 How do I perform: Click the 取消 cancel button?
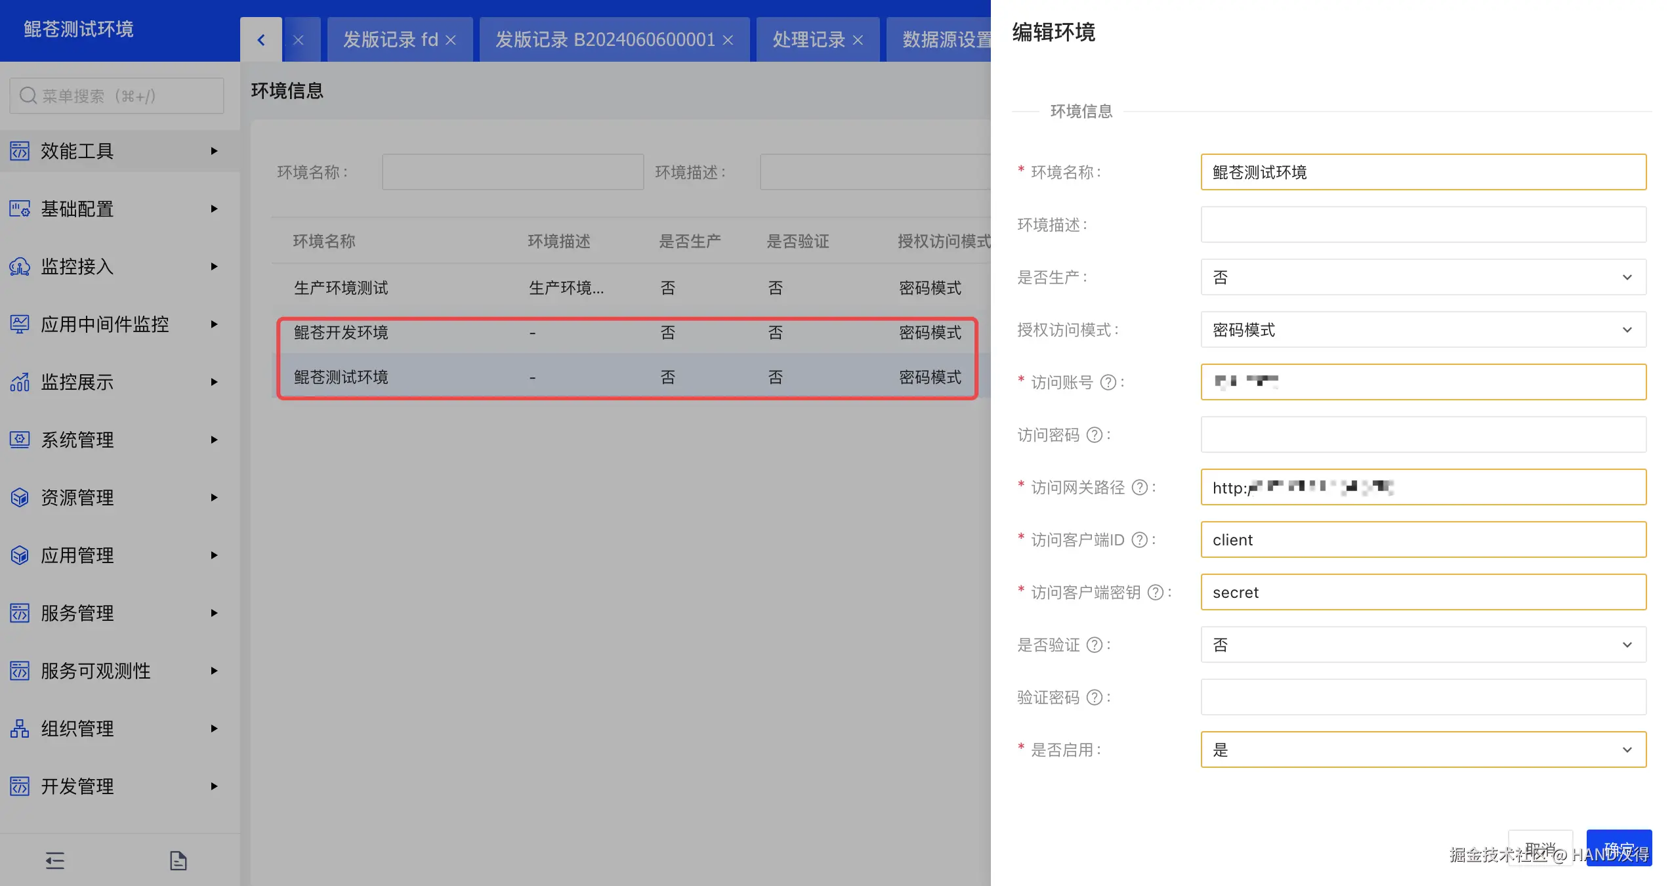1539,848
